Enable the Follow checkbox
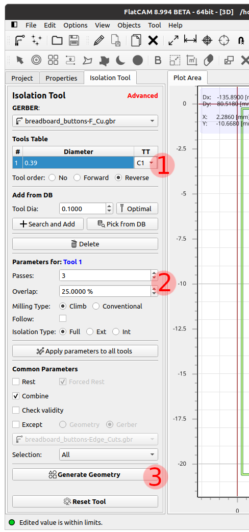This screenshot has height=532, width=249. click(x=63, y=318)
